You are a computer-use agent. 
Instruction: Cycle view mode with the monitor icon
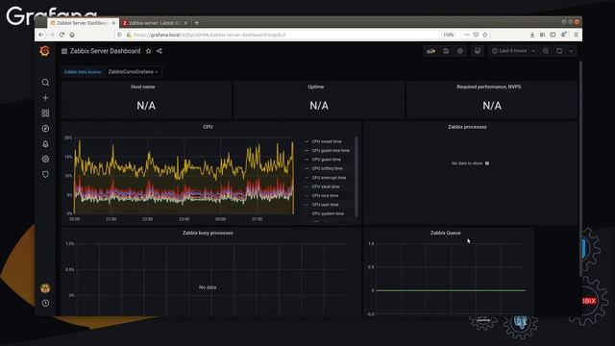[478, 51]
